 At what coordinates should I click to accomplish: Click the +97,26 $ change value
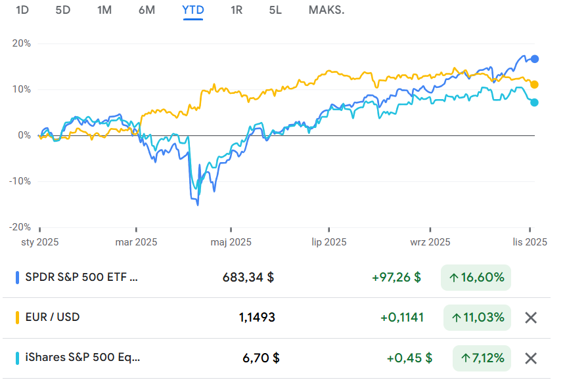click(x=396, y=278)
